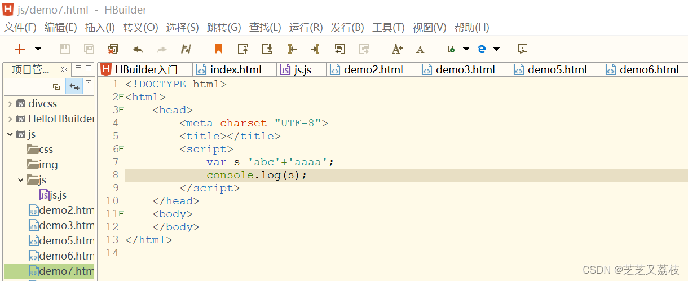Click the jump-to-previous-edit arrow icon
Image resolution: width=688 pixels, height=281 pixels.
292,49
